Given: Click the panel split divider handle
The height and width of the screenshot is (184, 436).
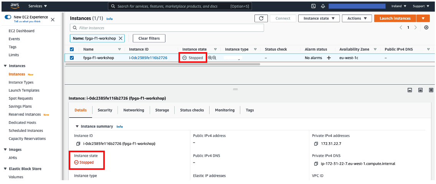Looking at the screenshot, I should [x=235, y=89].
